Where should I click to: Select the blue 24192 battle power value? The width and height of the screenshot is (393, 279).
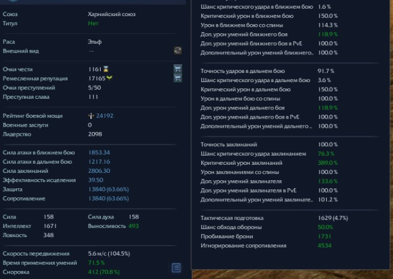(104, 115)
